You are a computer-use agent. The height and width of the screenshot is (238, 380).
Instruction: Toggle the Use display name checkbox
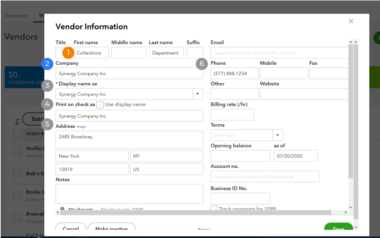[100, 105]
